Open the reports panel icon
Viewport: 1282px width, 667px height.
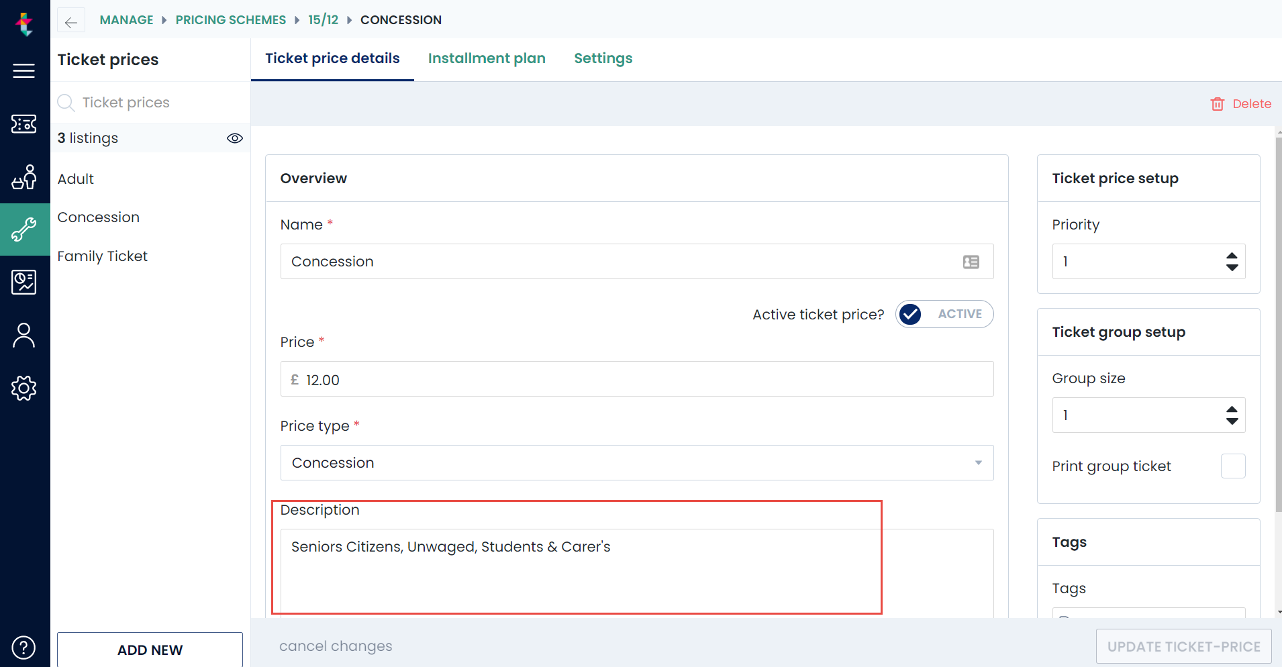(24, 282)
